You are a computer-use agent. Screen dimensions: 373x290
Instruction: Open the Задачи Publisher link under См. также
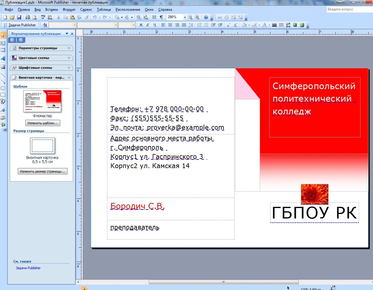point(28,268)
